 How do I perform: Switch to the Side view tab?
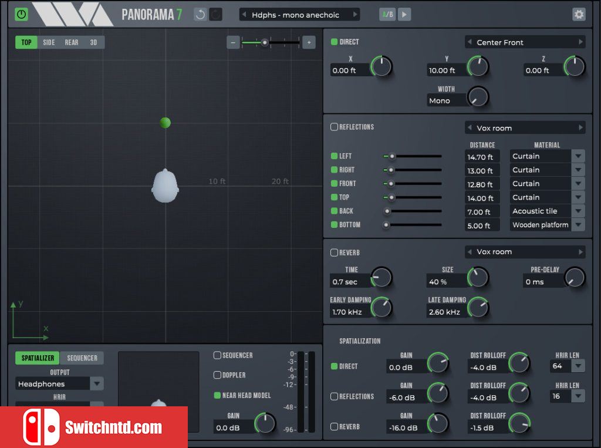click(49, 42)
